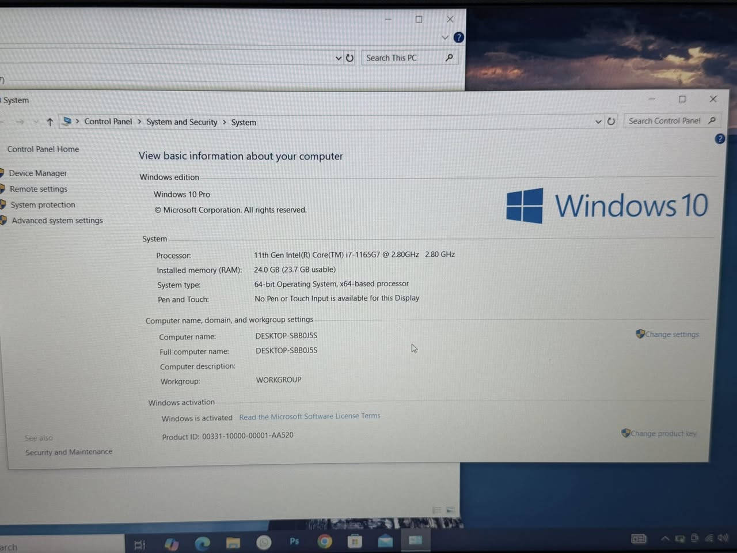Screen dimensions: 737x553
Task: Launch Google Chrome from the taskbar
Action: [x=325, y=543]
